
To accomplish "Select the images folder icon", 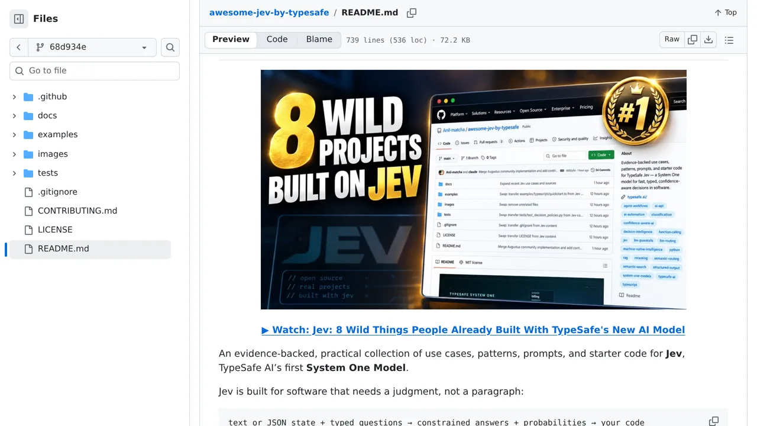I will point(28,154).
